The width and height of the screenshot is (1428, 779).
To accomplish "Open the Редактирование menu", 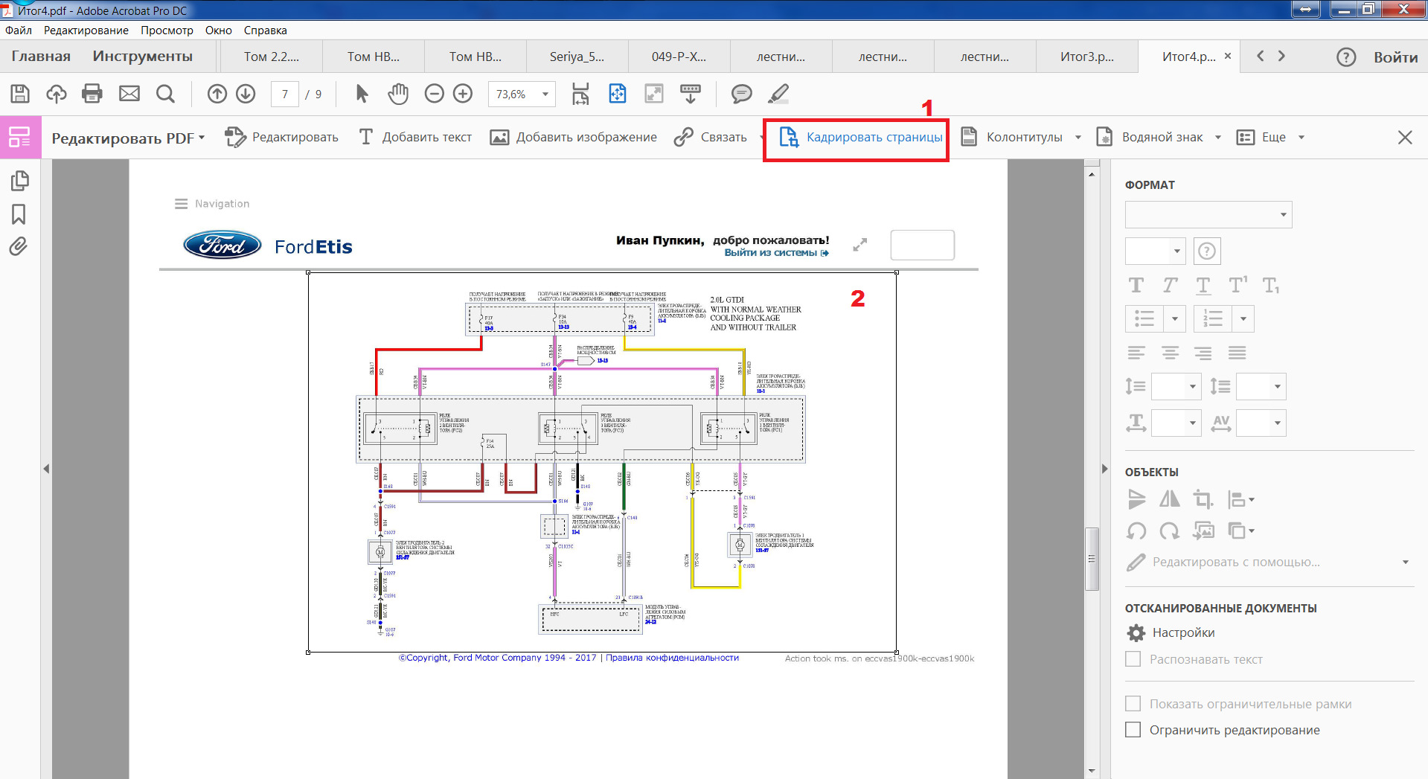I will [x=86, y=31].
